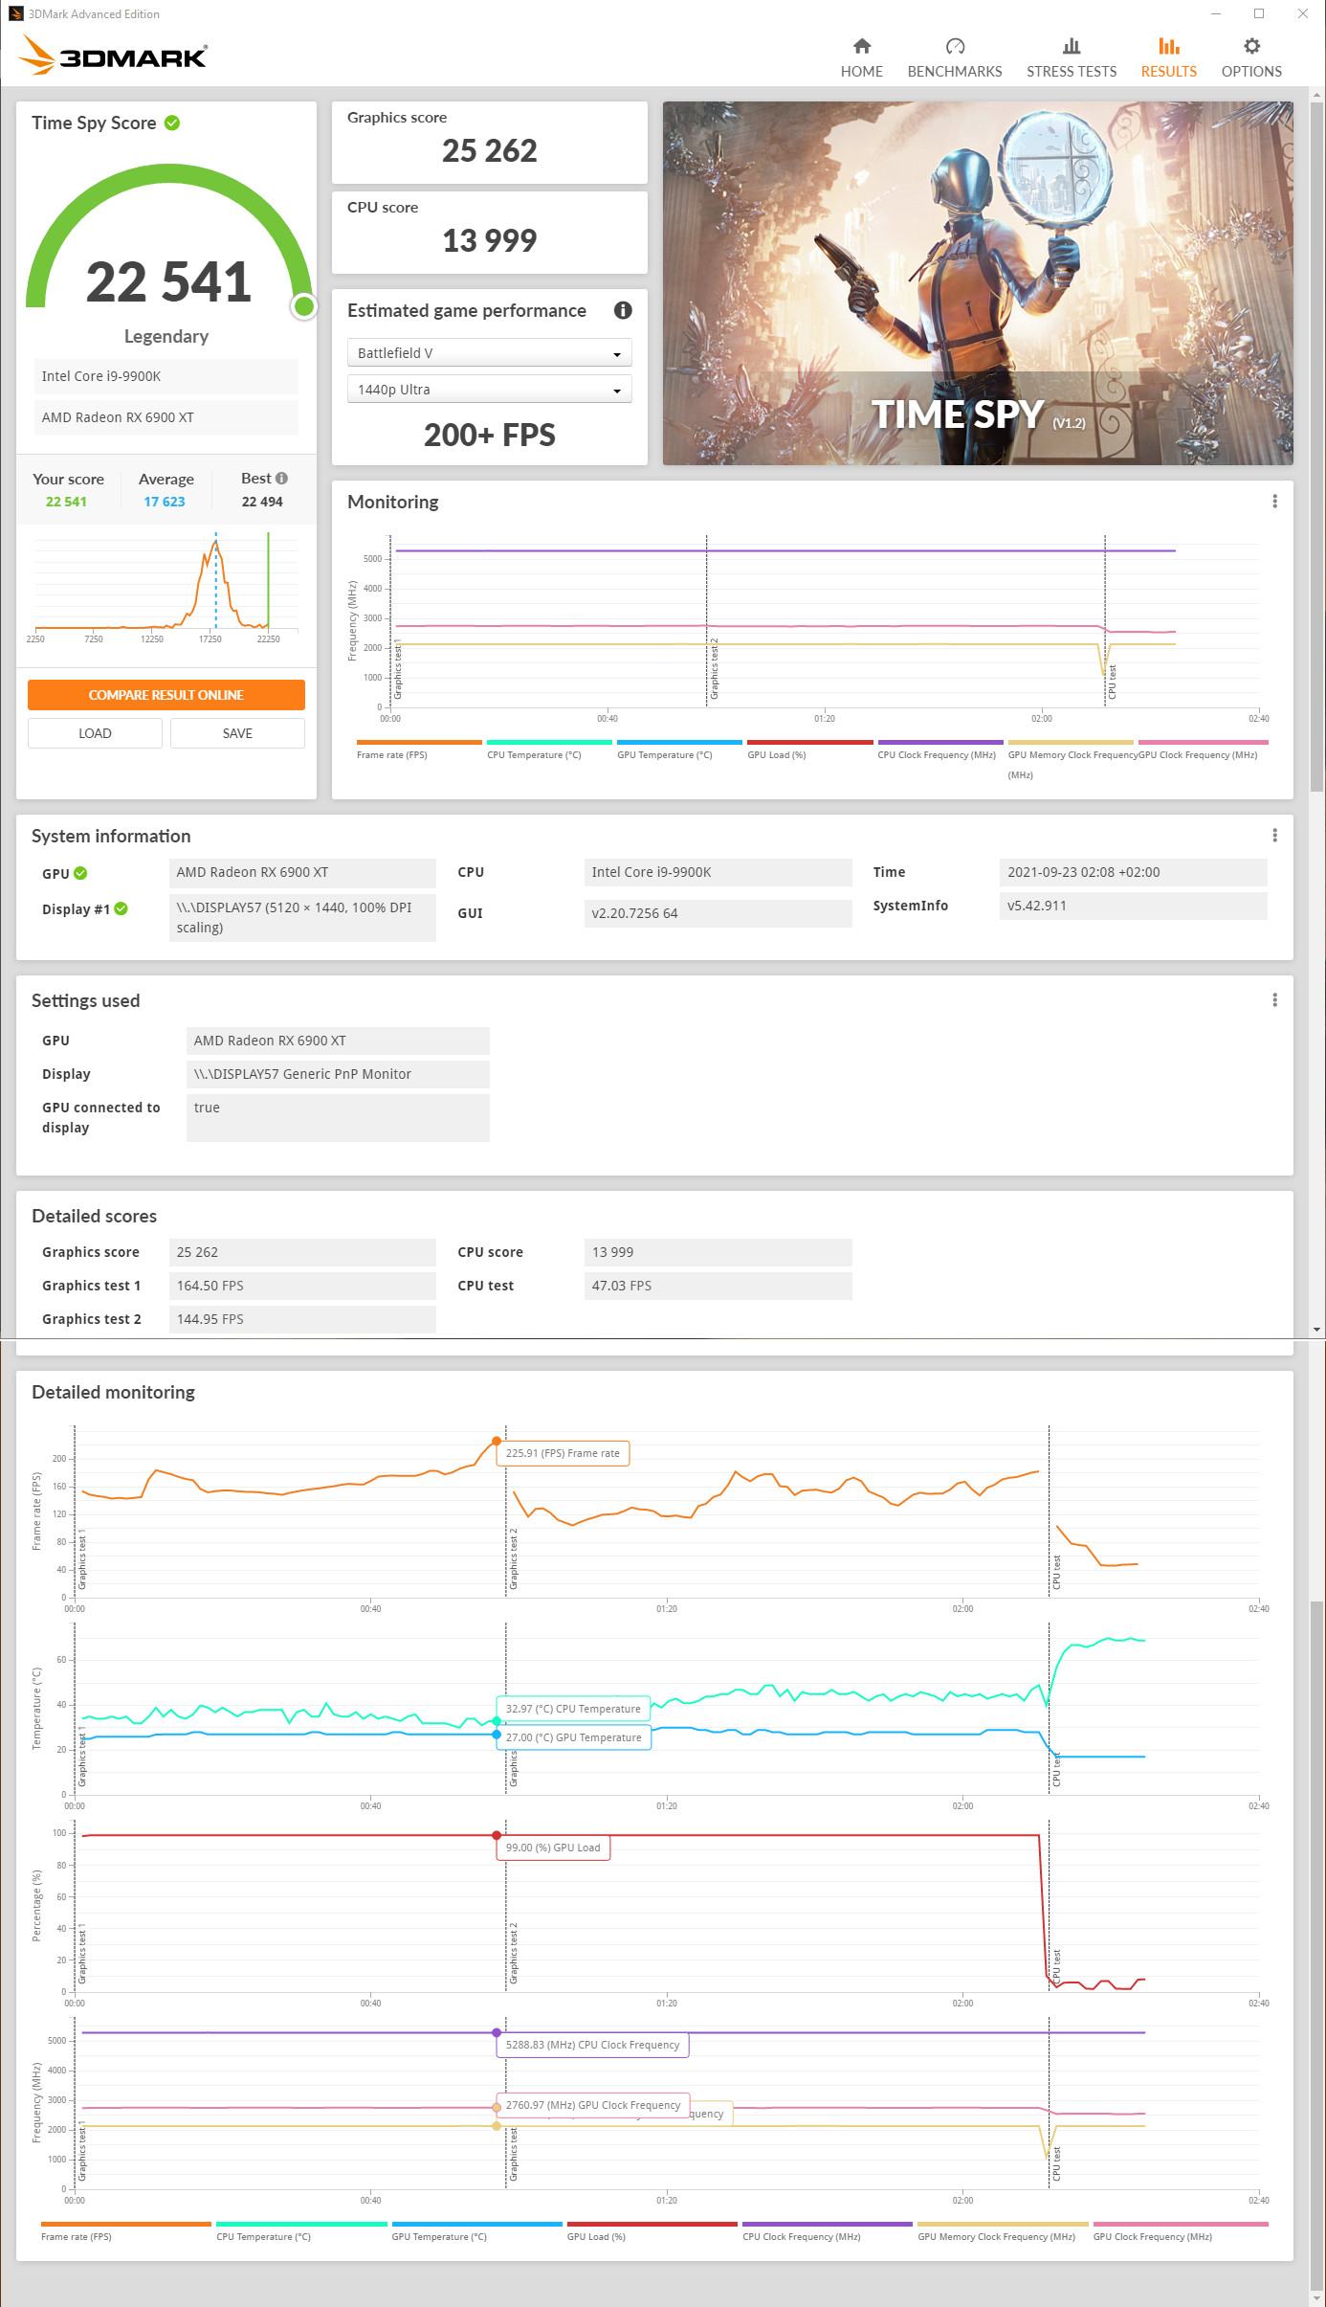Click the Time Spy preview image

[x=978, y=283]
